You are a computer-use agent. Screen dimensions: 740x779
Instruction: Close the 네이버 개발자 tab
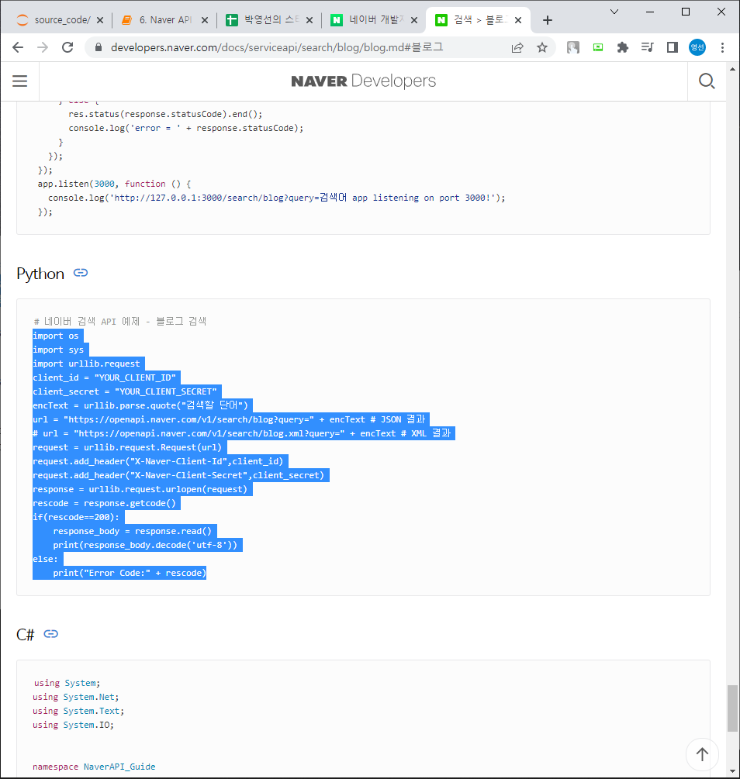[x=413, y=20]
